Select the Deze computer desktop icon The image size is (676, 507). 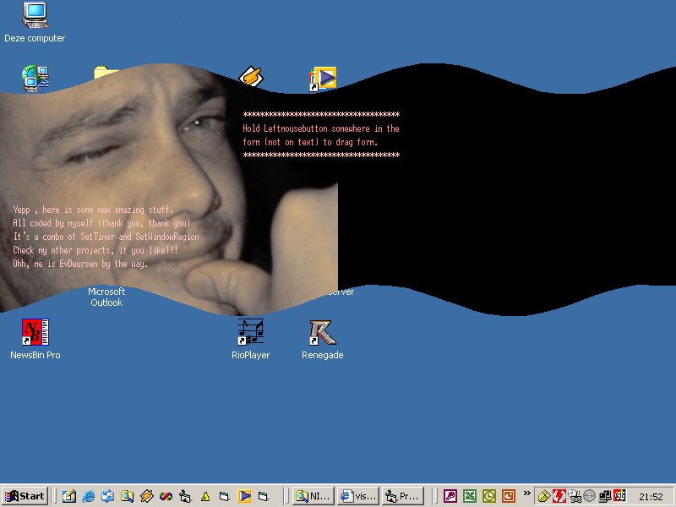click(35, 23)
